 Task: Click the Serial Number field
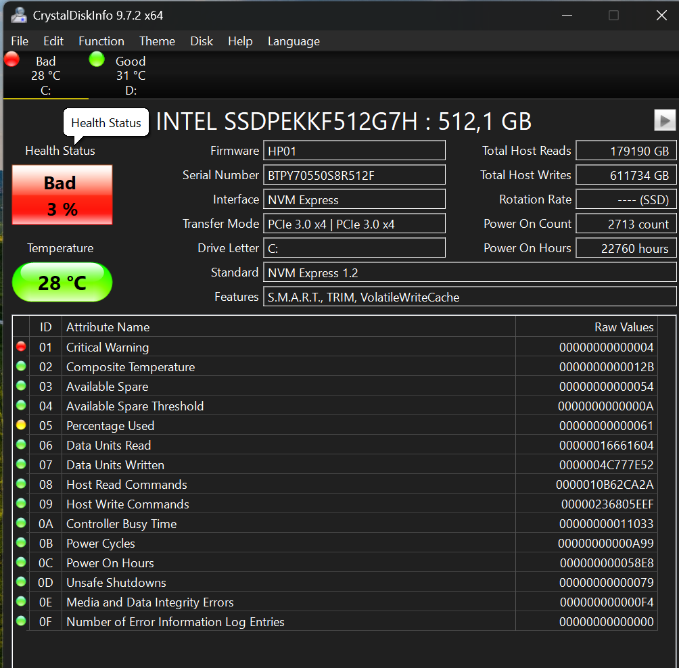pos(354,175)
